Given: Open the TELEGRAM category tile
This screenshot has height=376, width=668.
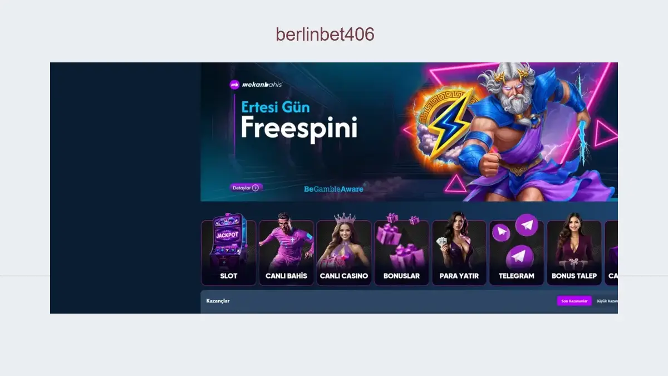Looking at the screenshot, I should point(517,253).
